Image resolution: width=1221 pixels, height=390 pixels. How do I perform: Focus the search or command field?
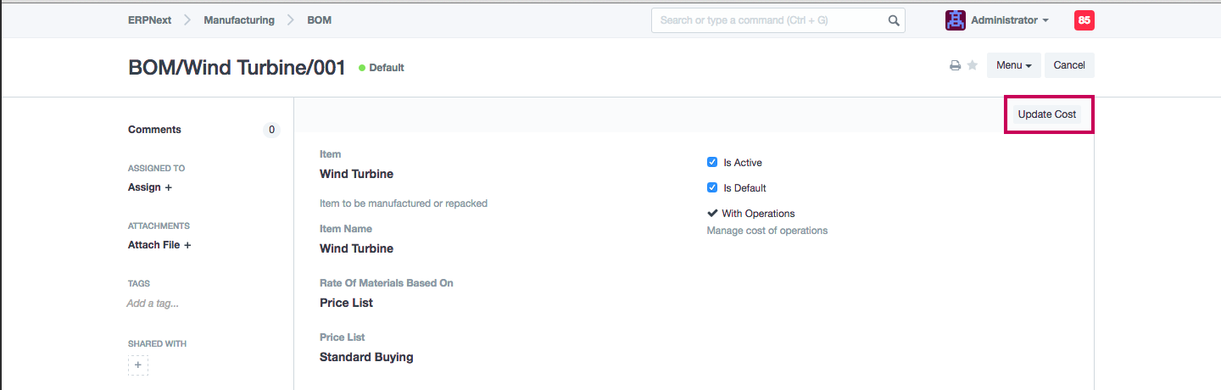[767, 20]
